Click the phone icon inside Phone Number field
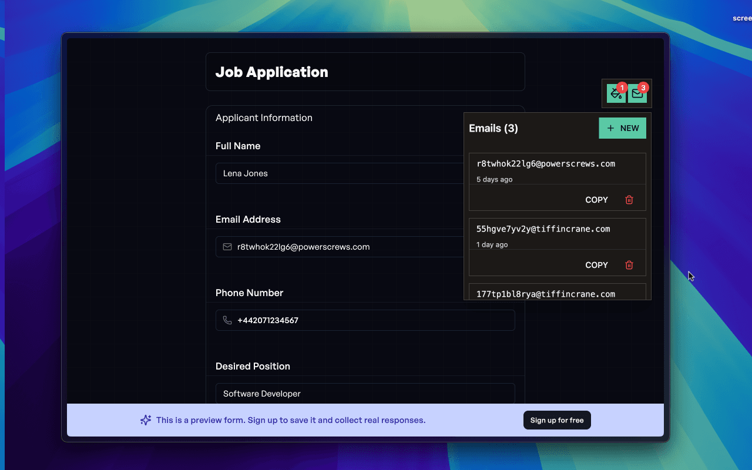 (x=227, y=320)
